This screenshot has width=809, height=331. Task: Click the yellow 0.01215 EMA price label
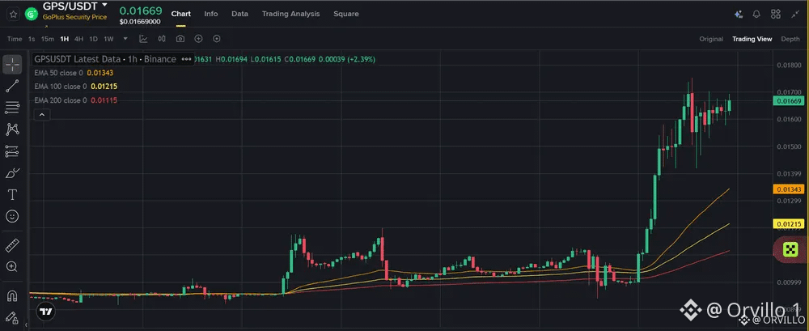pyautogui.click(x=790, y=224)
